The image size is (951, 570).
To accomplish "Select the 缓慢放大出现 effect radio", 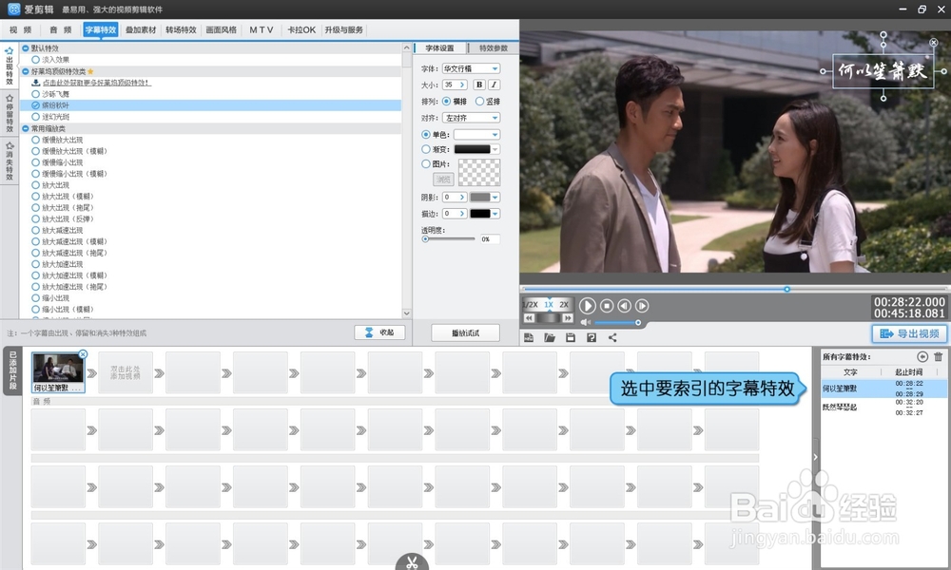I will point(36,140).
